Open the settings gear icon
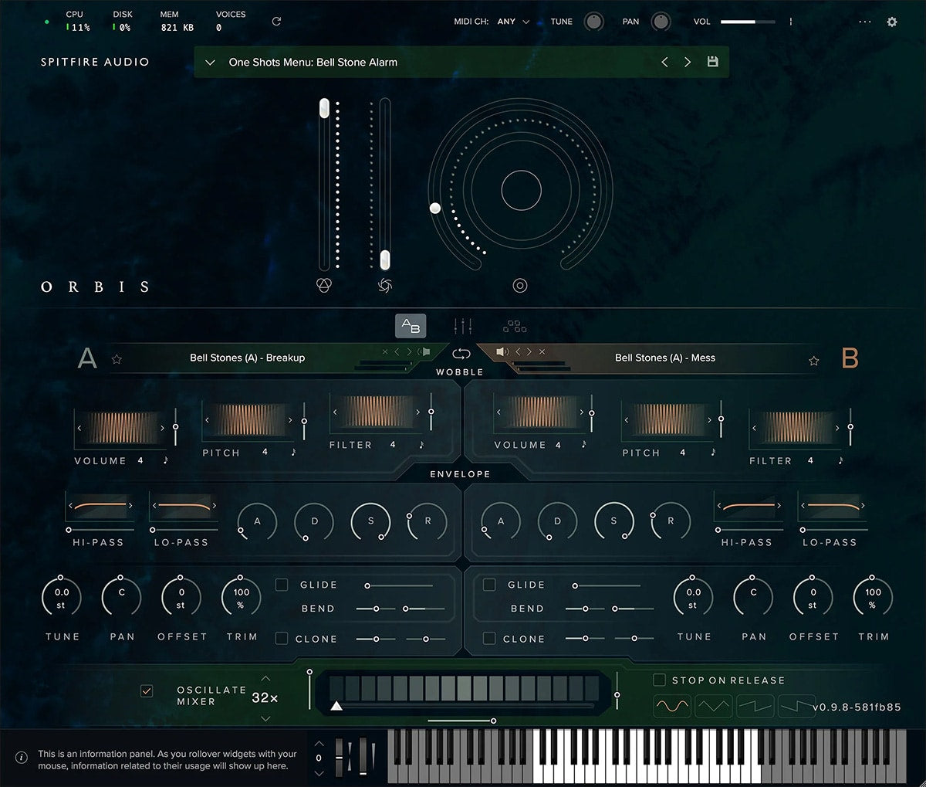 (892, 22)
